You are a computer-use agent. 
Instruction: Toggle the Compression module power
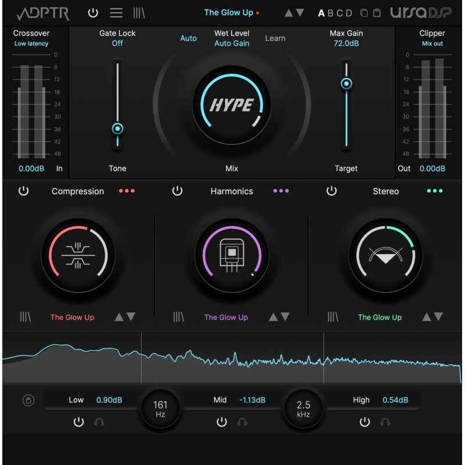(23, 191)
